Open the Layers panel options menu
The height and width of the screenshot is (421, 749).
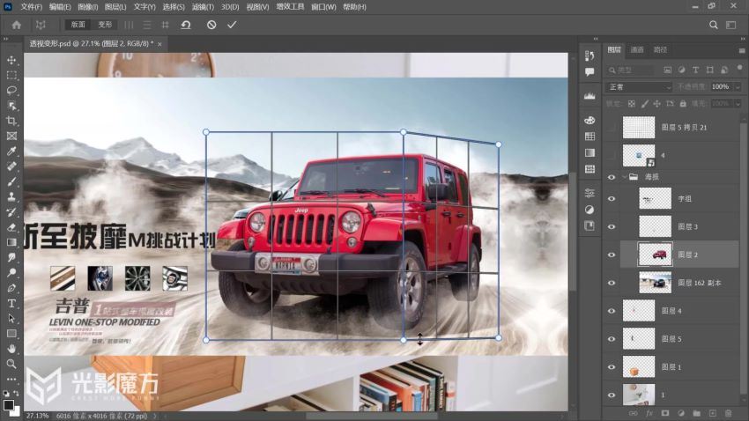[x=741, y=50]
